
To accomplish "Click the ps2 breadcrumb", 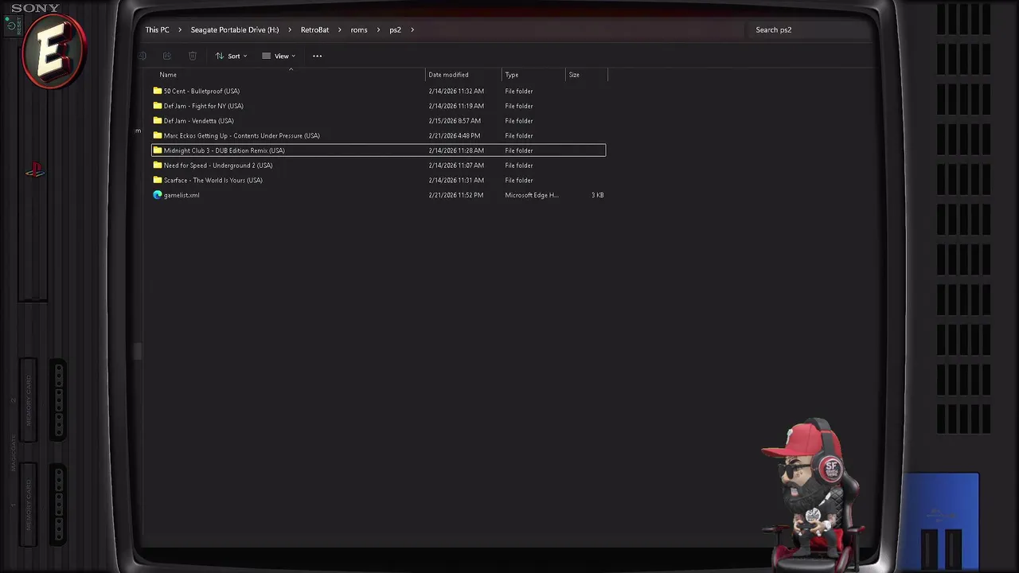I will pos(395,29).
